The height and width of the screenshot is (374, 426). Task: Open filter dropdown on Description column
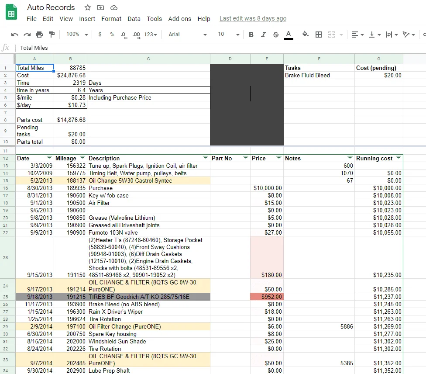(206, 158)
